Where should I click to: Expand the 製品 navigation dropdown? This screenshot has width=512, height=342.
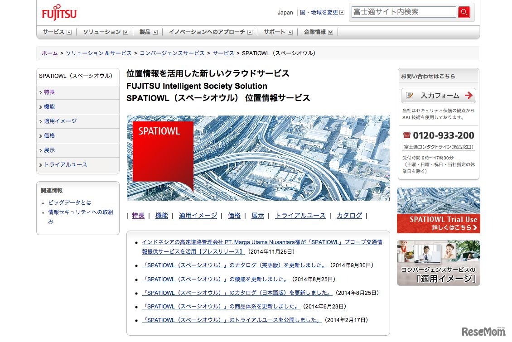(148, 32)
